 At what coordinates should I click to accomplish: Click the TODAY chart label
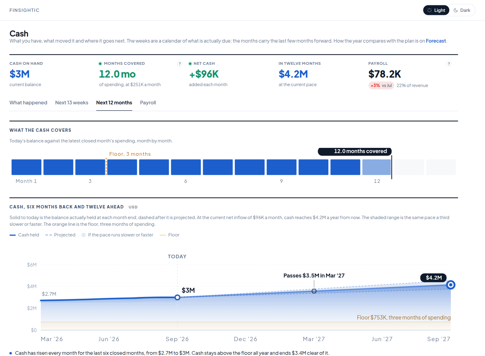click(177, 257)
